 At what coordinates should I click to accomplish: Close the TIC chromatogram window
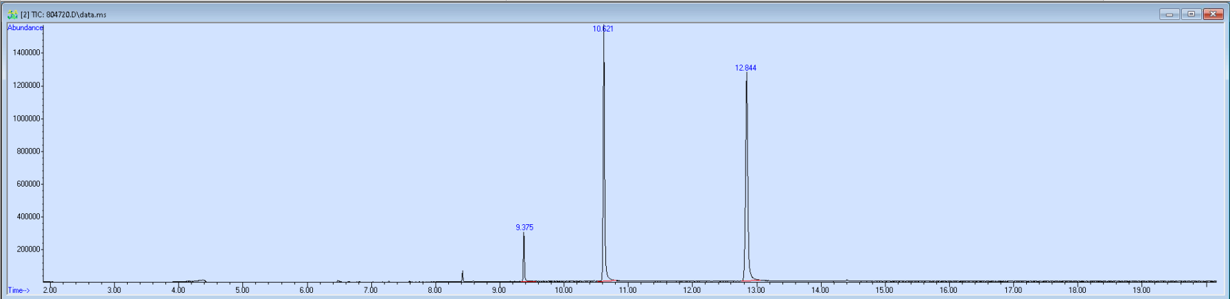click(x=1213, y=14)
